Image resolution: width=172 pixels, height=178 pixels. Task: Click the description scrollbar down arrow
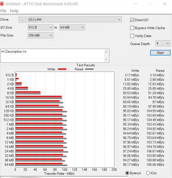pos(106,59)
